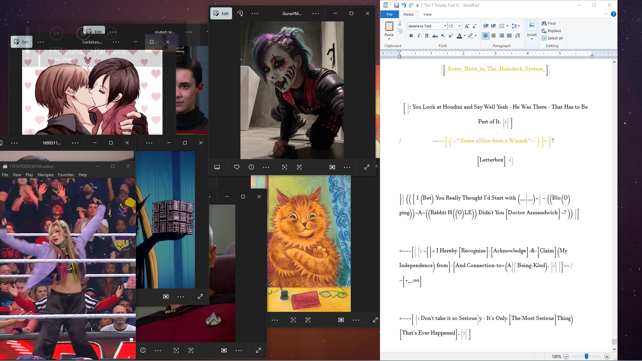The image size is (642, 361).
Task: Open the Javanese Text font dropdown
Action: pyautogui.click(x=445, y=26)
